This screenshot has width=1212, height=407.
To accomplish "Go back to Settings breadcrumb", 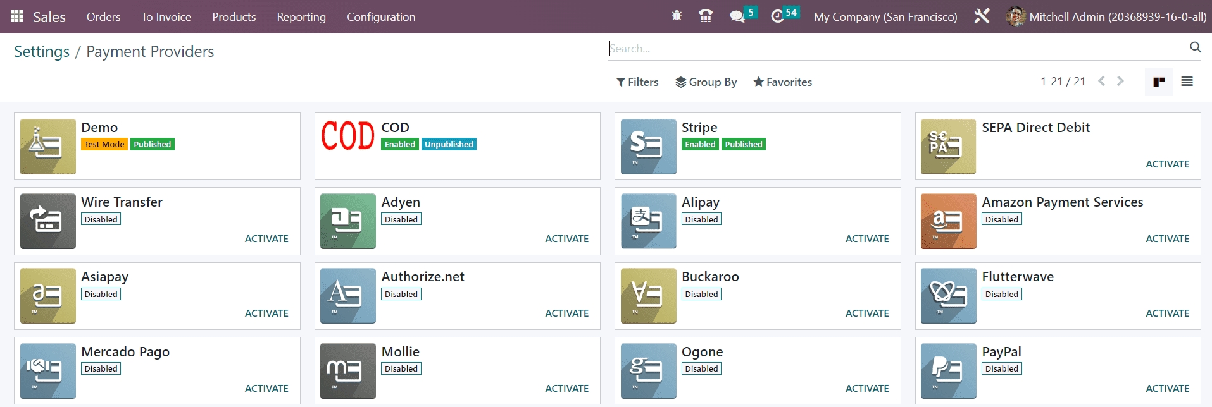I will click(x=42, y=52).
